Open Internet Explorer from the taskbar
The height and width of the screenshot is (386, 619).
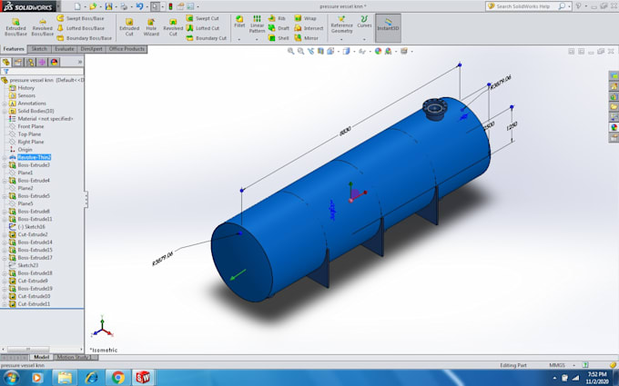click(92, 378)
